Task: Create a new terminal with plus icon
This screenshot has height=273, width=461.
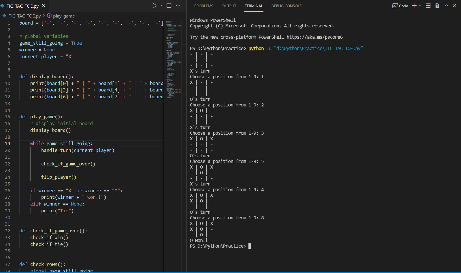Action: coord(414,6)
